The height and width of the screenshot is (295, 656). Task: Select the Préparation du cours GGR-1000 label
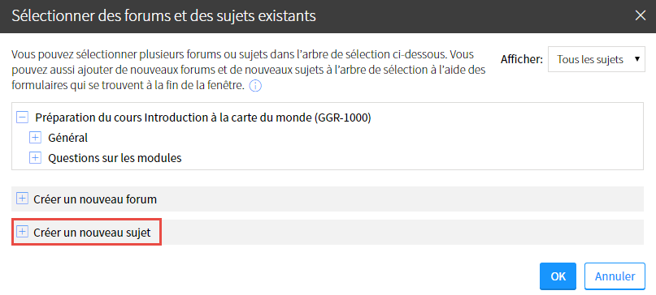pos(203,118)
